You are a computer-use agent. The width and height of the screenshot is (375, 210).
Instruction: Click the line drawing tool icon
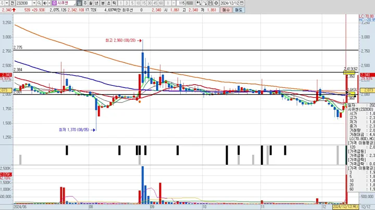coord(205,3)
